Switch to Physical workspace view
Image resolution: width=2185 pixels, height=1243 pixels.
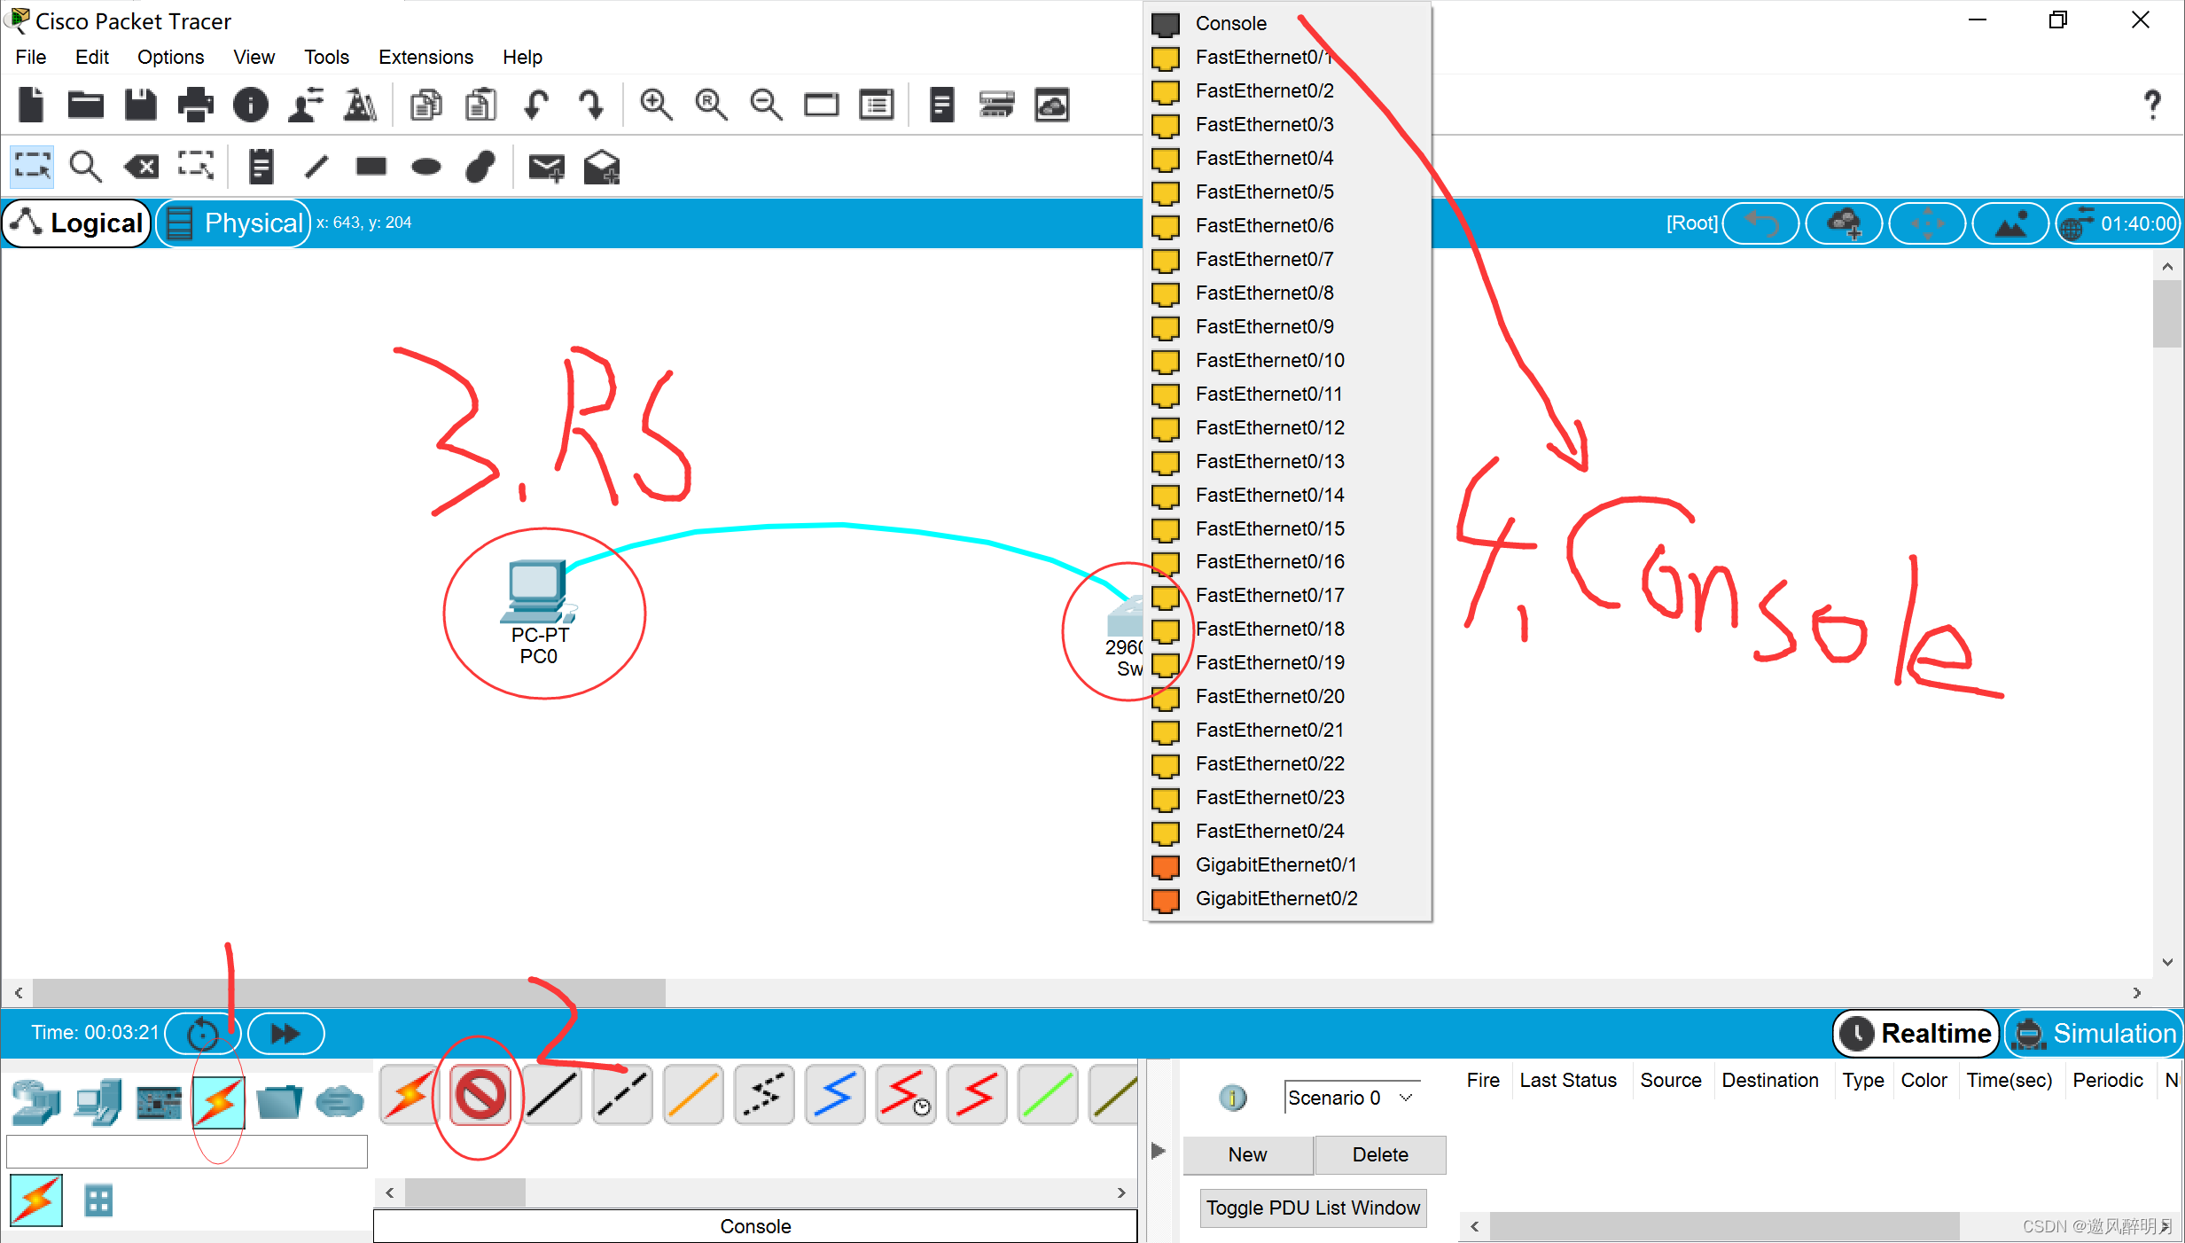pos(234,223)
